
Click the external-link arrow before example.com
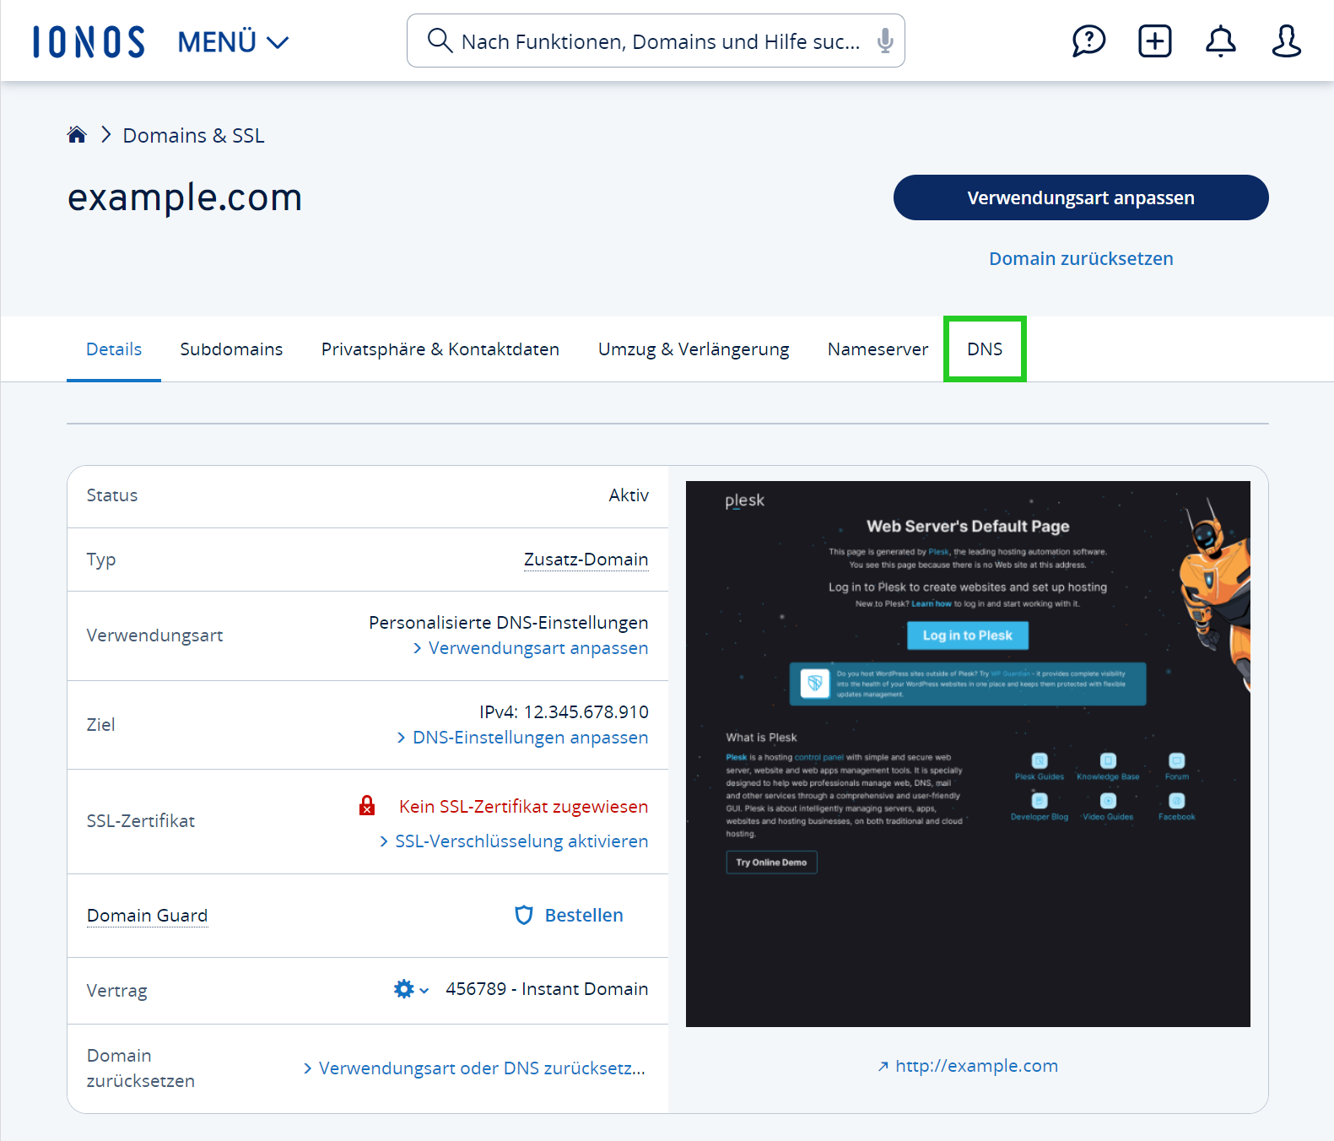pyautogui.click(x=883, y=1067)
